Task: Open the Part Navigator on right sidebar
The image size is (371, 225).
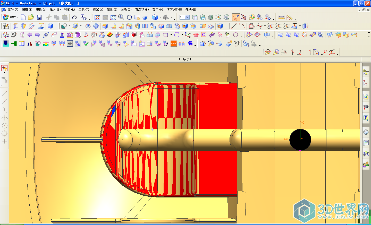Action: click(366, 83)
